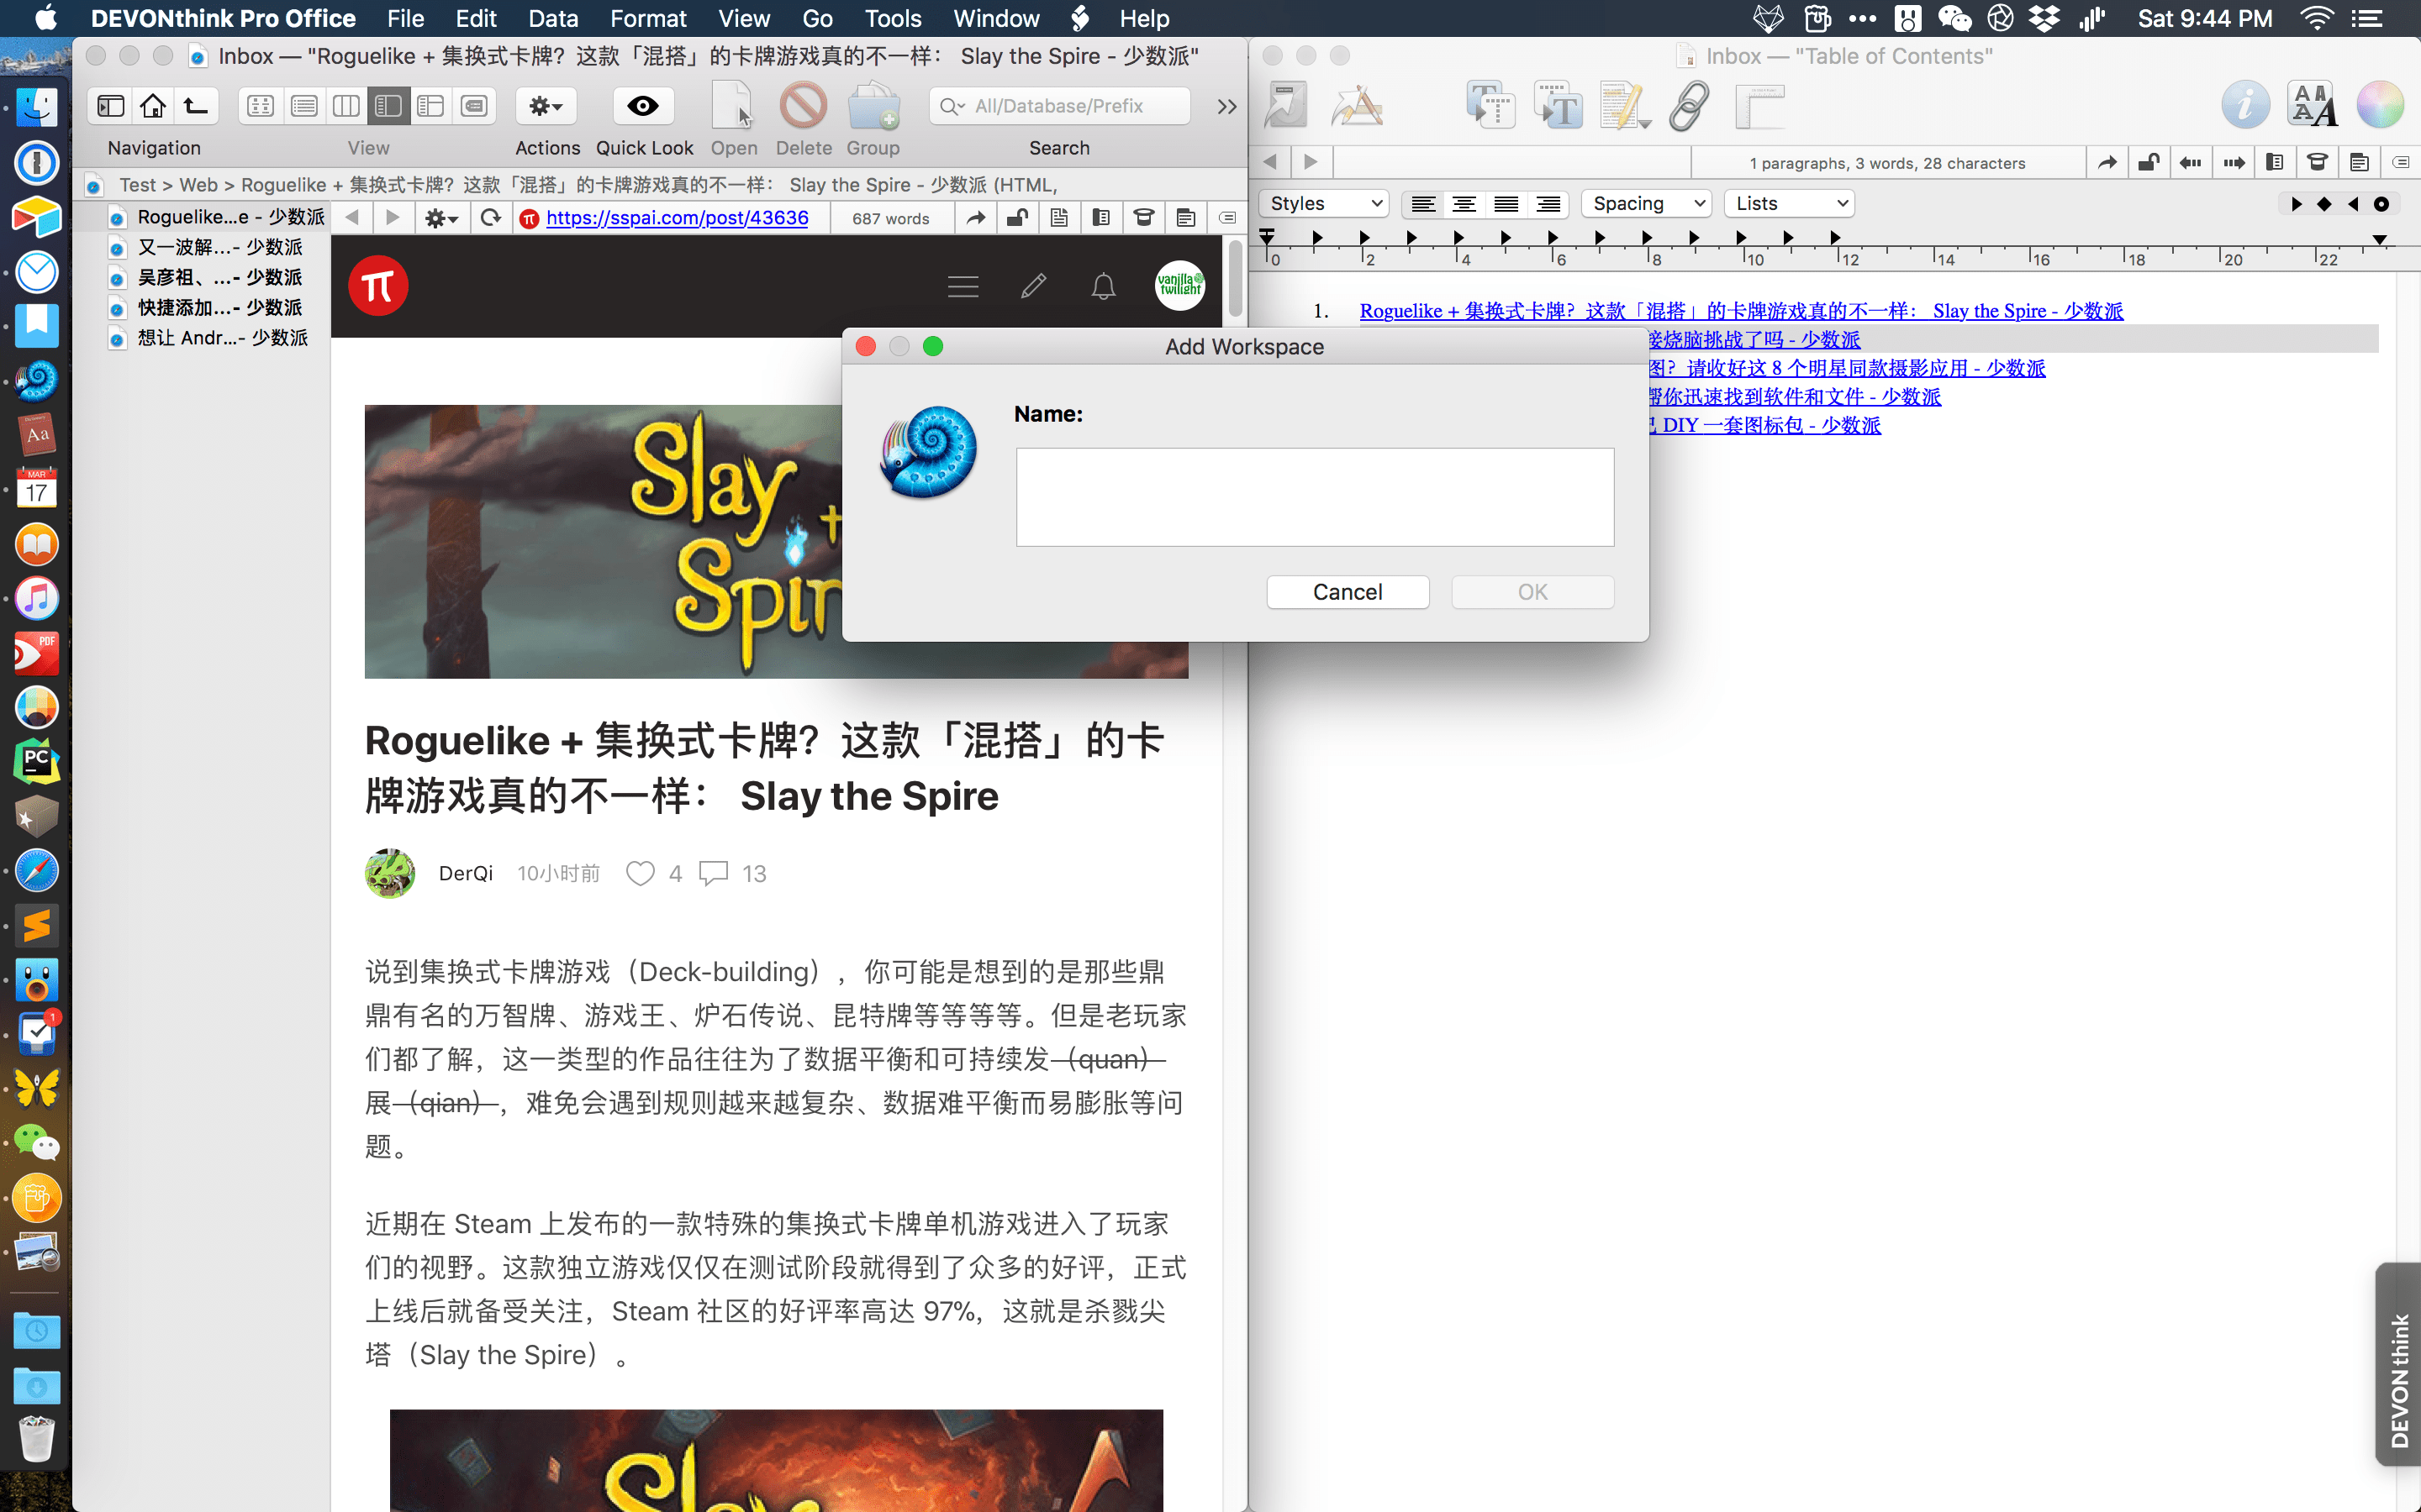Open the Colors wheel swatch
The image size is (2421, 1512).
pyautogui.click(x=2380, y=106)
